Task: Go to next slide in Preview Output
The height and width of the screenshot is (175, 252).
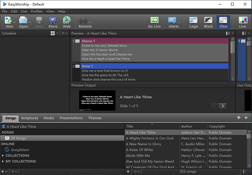Action: point(223,106)
